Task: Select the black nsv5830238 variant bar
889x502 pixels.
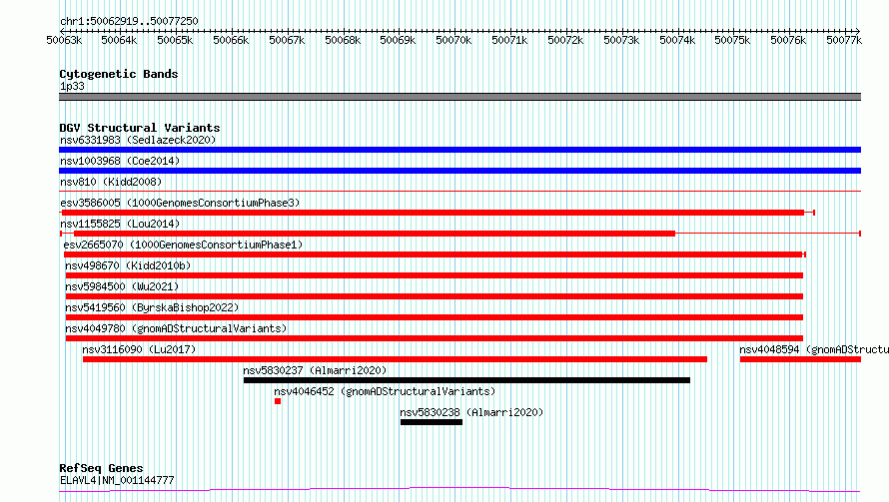Action: click(432, 422)
